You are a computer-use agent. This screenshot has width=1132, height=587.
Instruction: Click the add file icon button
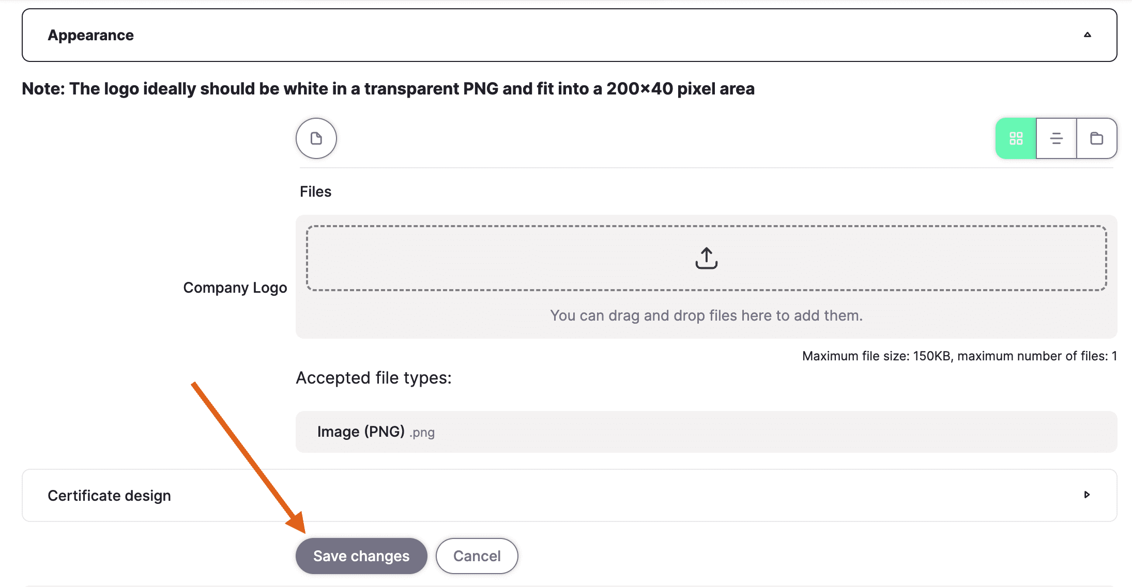tap(316, 138)
